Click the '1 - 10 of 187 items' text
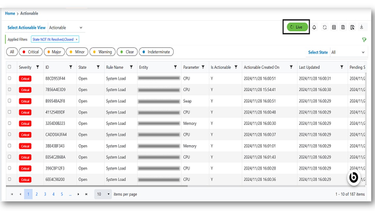This screenshot has width=375, height=211. [350, 194]
